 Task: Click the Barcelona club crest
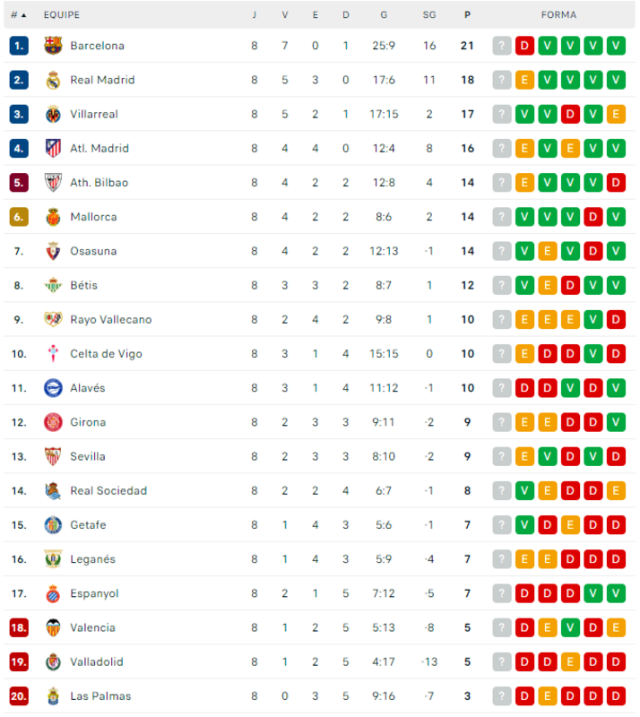(x=53, y=46)
